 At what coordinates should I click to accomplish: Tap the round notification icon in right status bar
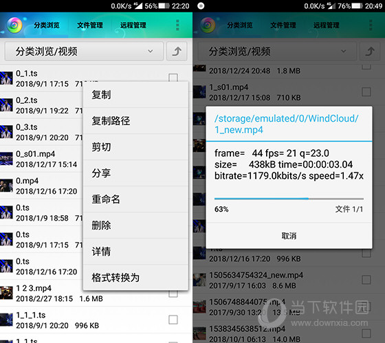[x=201, y=6]
